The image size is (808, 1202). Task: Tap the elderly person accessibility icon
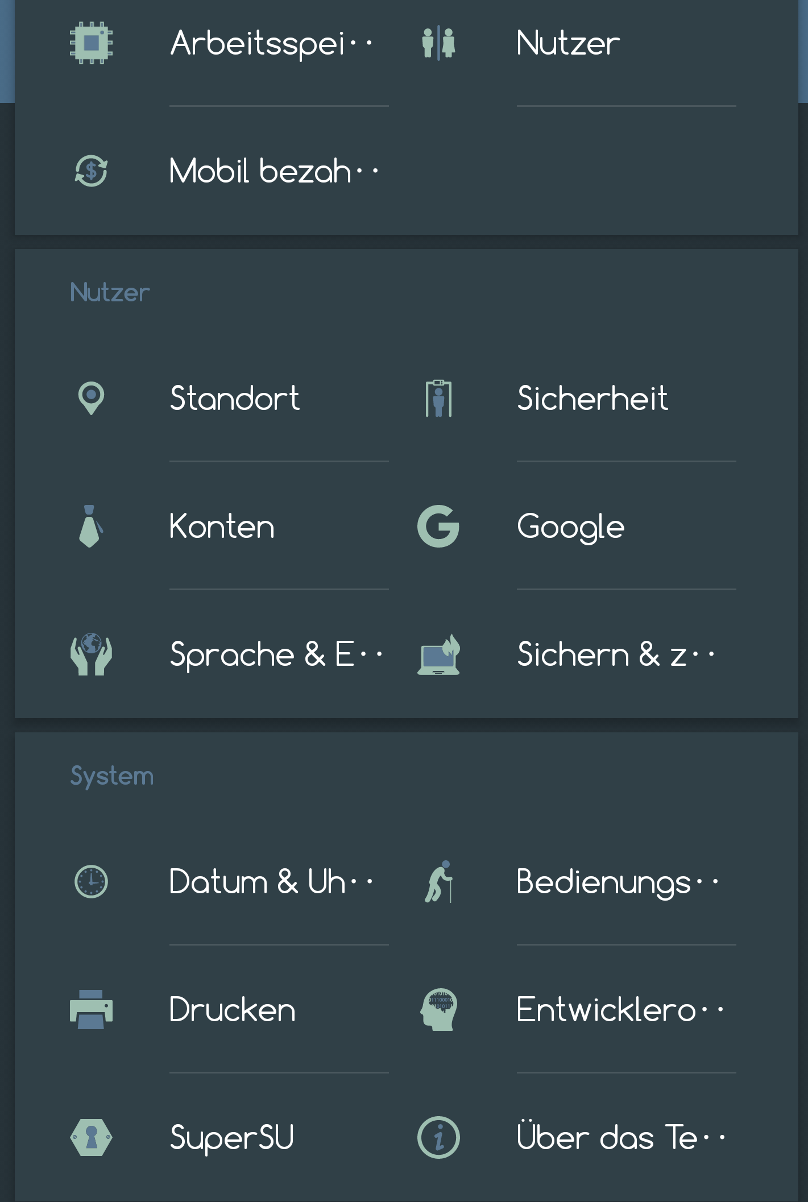438,882
